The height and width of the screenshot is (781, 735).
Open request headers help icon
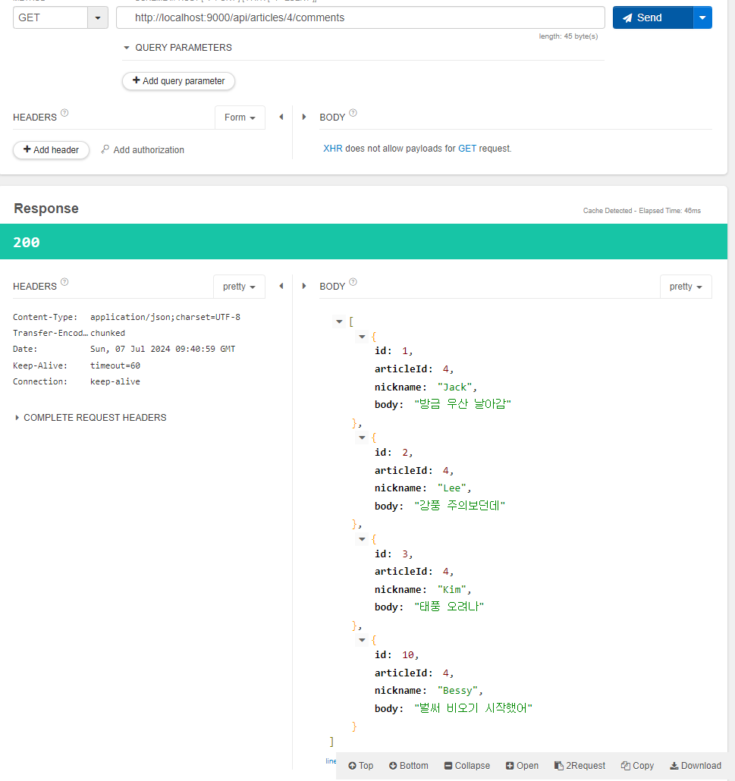(x=64, y=113)
